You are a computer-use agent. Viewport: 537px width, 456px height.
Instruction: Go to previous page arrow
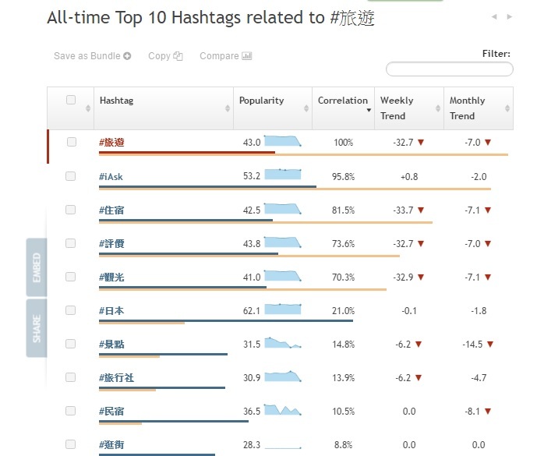tap(494, 16)
